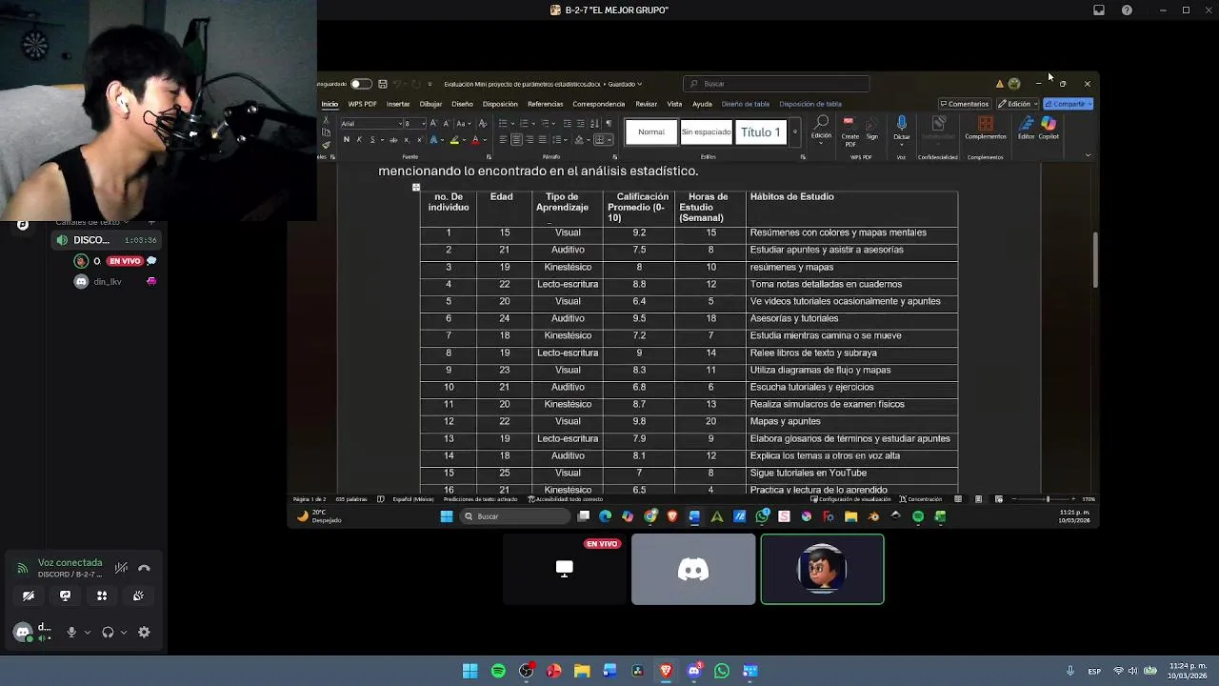Switch to the Referencias ribbon tab

click(545, 104)
